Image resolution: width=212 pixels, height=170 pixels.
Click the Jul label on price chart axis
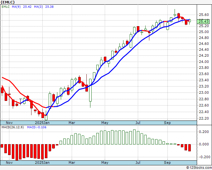[x=138, y=123]
